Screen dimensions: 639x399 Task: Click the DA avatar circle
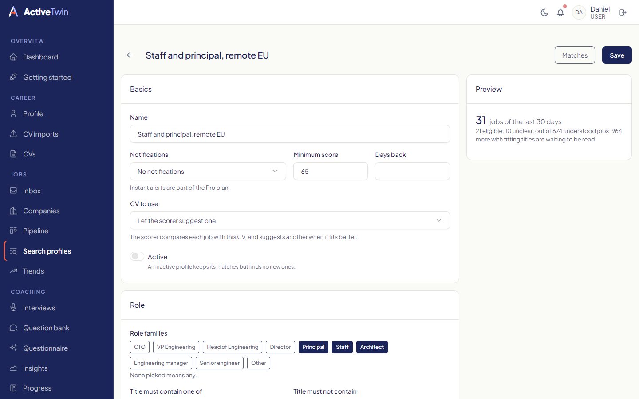(x=579, y=12)
